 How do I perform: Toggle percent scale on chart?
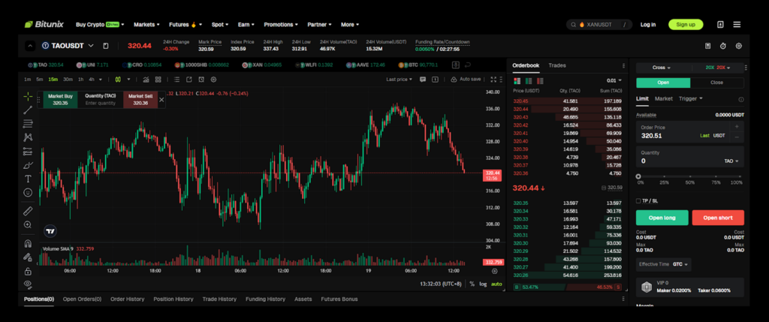tap(472, 284)
